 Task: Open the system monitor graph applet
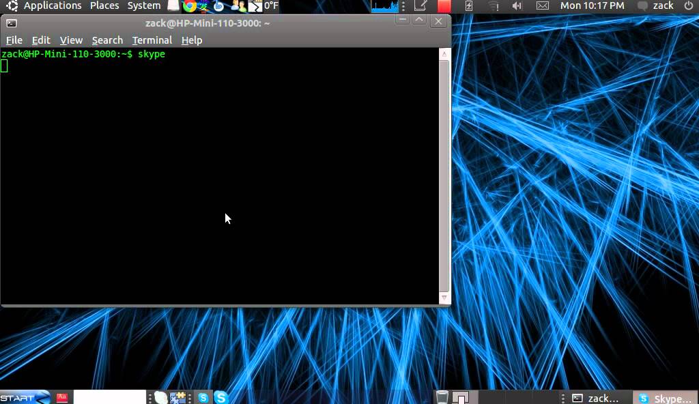[385, 6]
